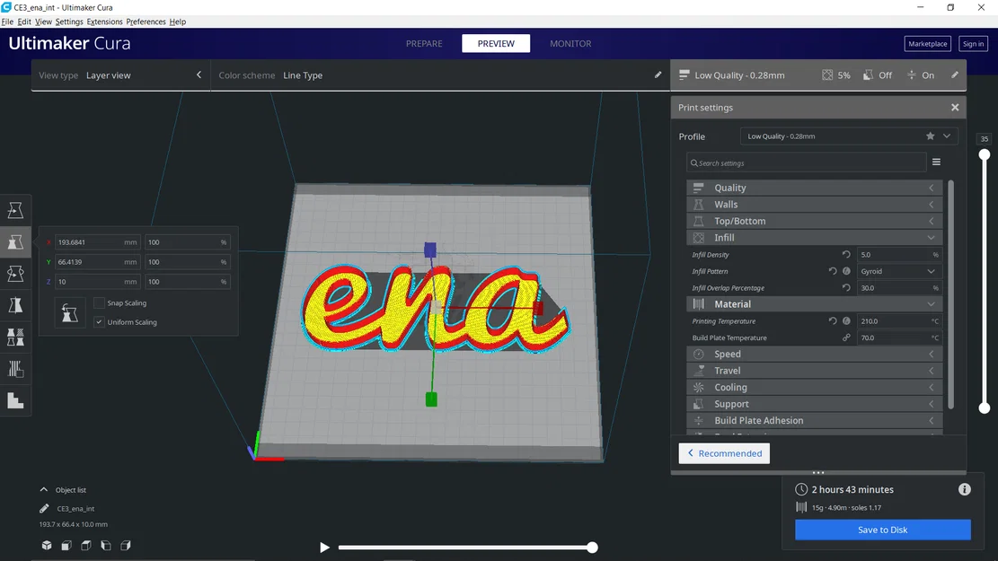Select the Move tool in left toolbar
The width and height of the screenshot is (998, 561).
(15, 210)
